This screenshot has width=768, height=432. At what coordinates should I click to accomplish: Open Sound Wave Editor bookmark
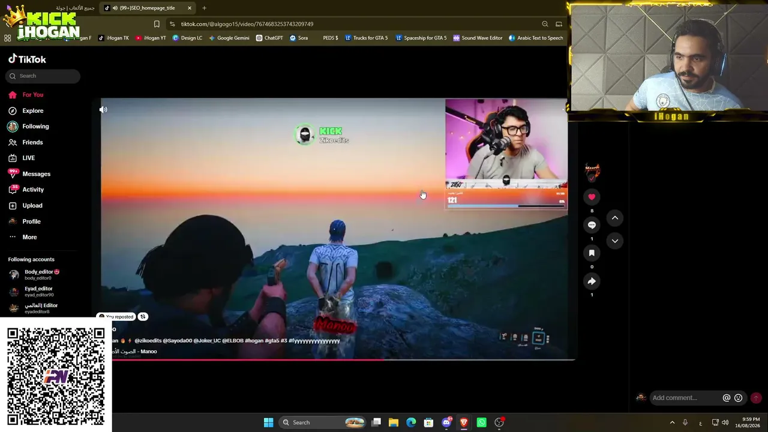478,38
